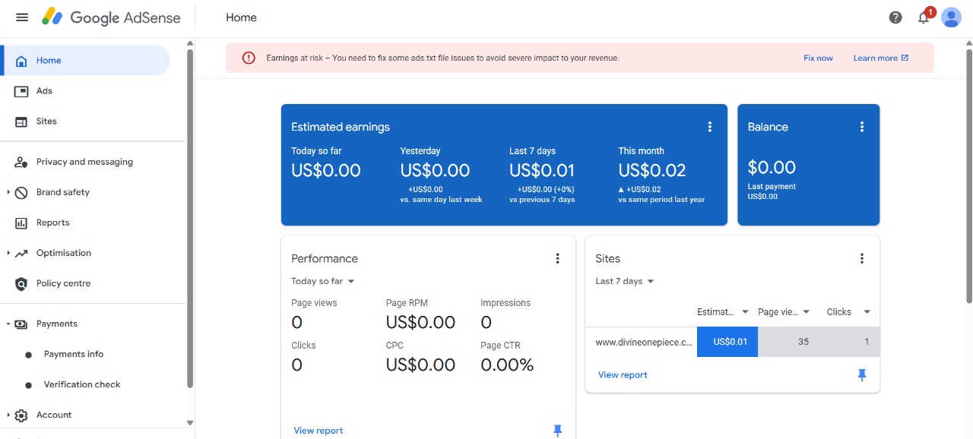The width and height of the screenshot is (973, 439).
Task: Click the Optimisation trend-arrow icon
Action: pyautogui.click(x=21, y=253)
